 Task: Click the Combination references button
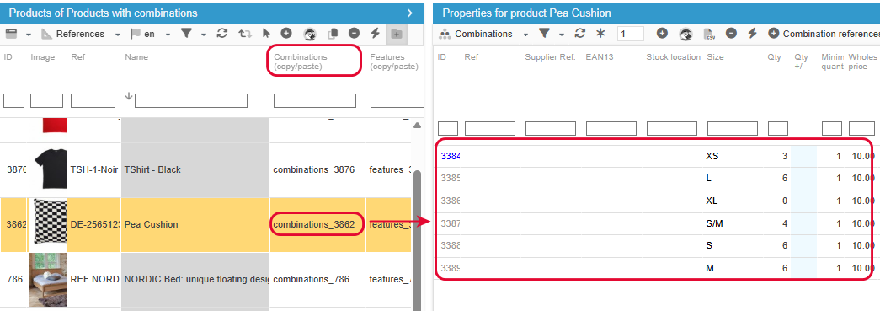pyautogui.click(x=824, y=34)
